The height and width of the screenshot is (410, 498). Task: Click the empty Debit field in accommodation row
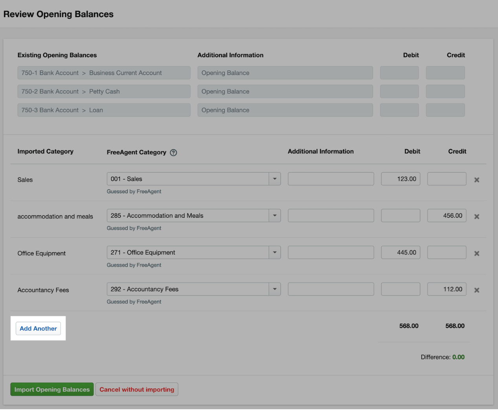(x=400, y=215)
